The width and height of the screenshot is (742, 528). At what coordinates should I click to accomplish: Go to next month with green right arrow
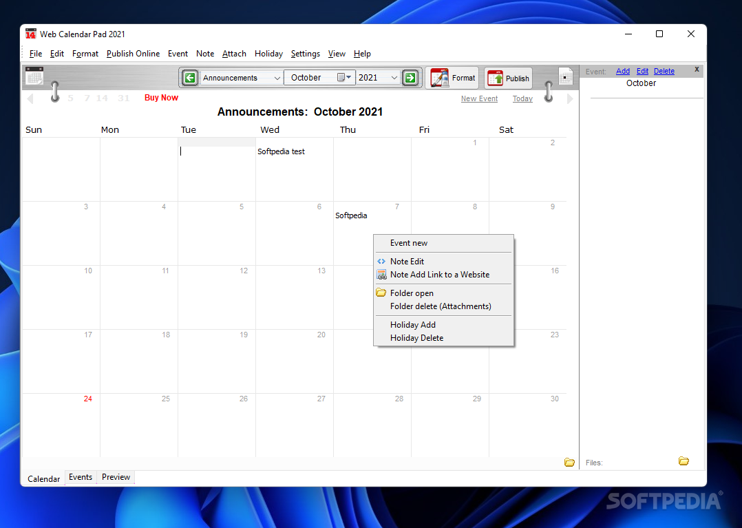(x=410, y=78)
